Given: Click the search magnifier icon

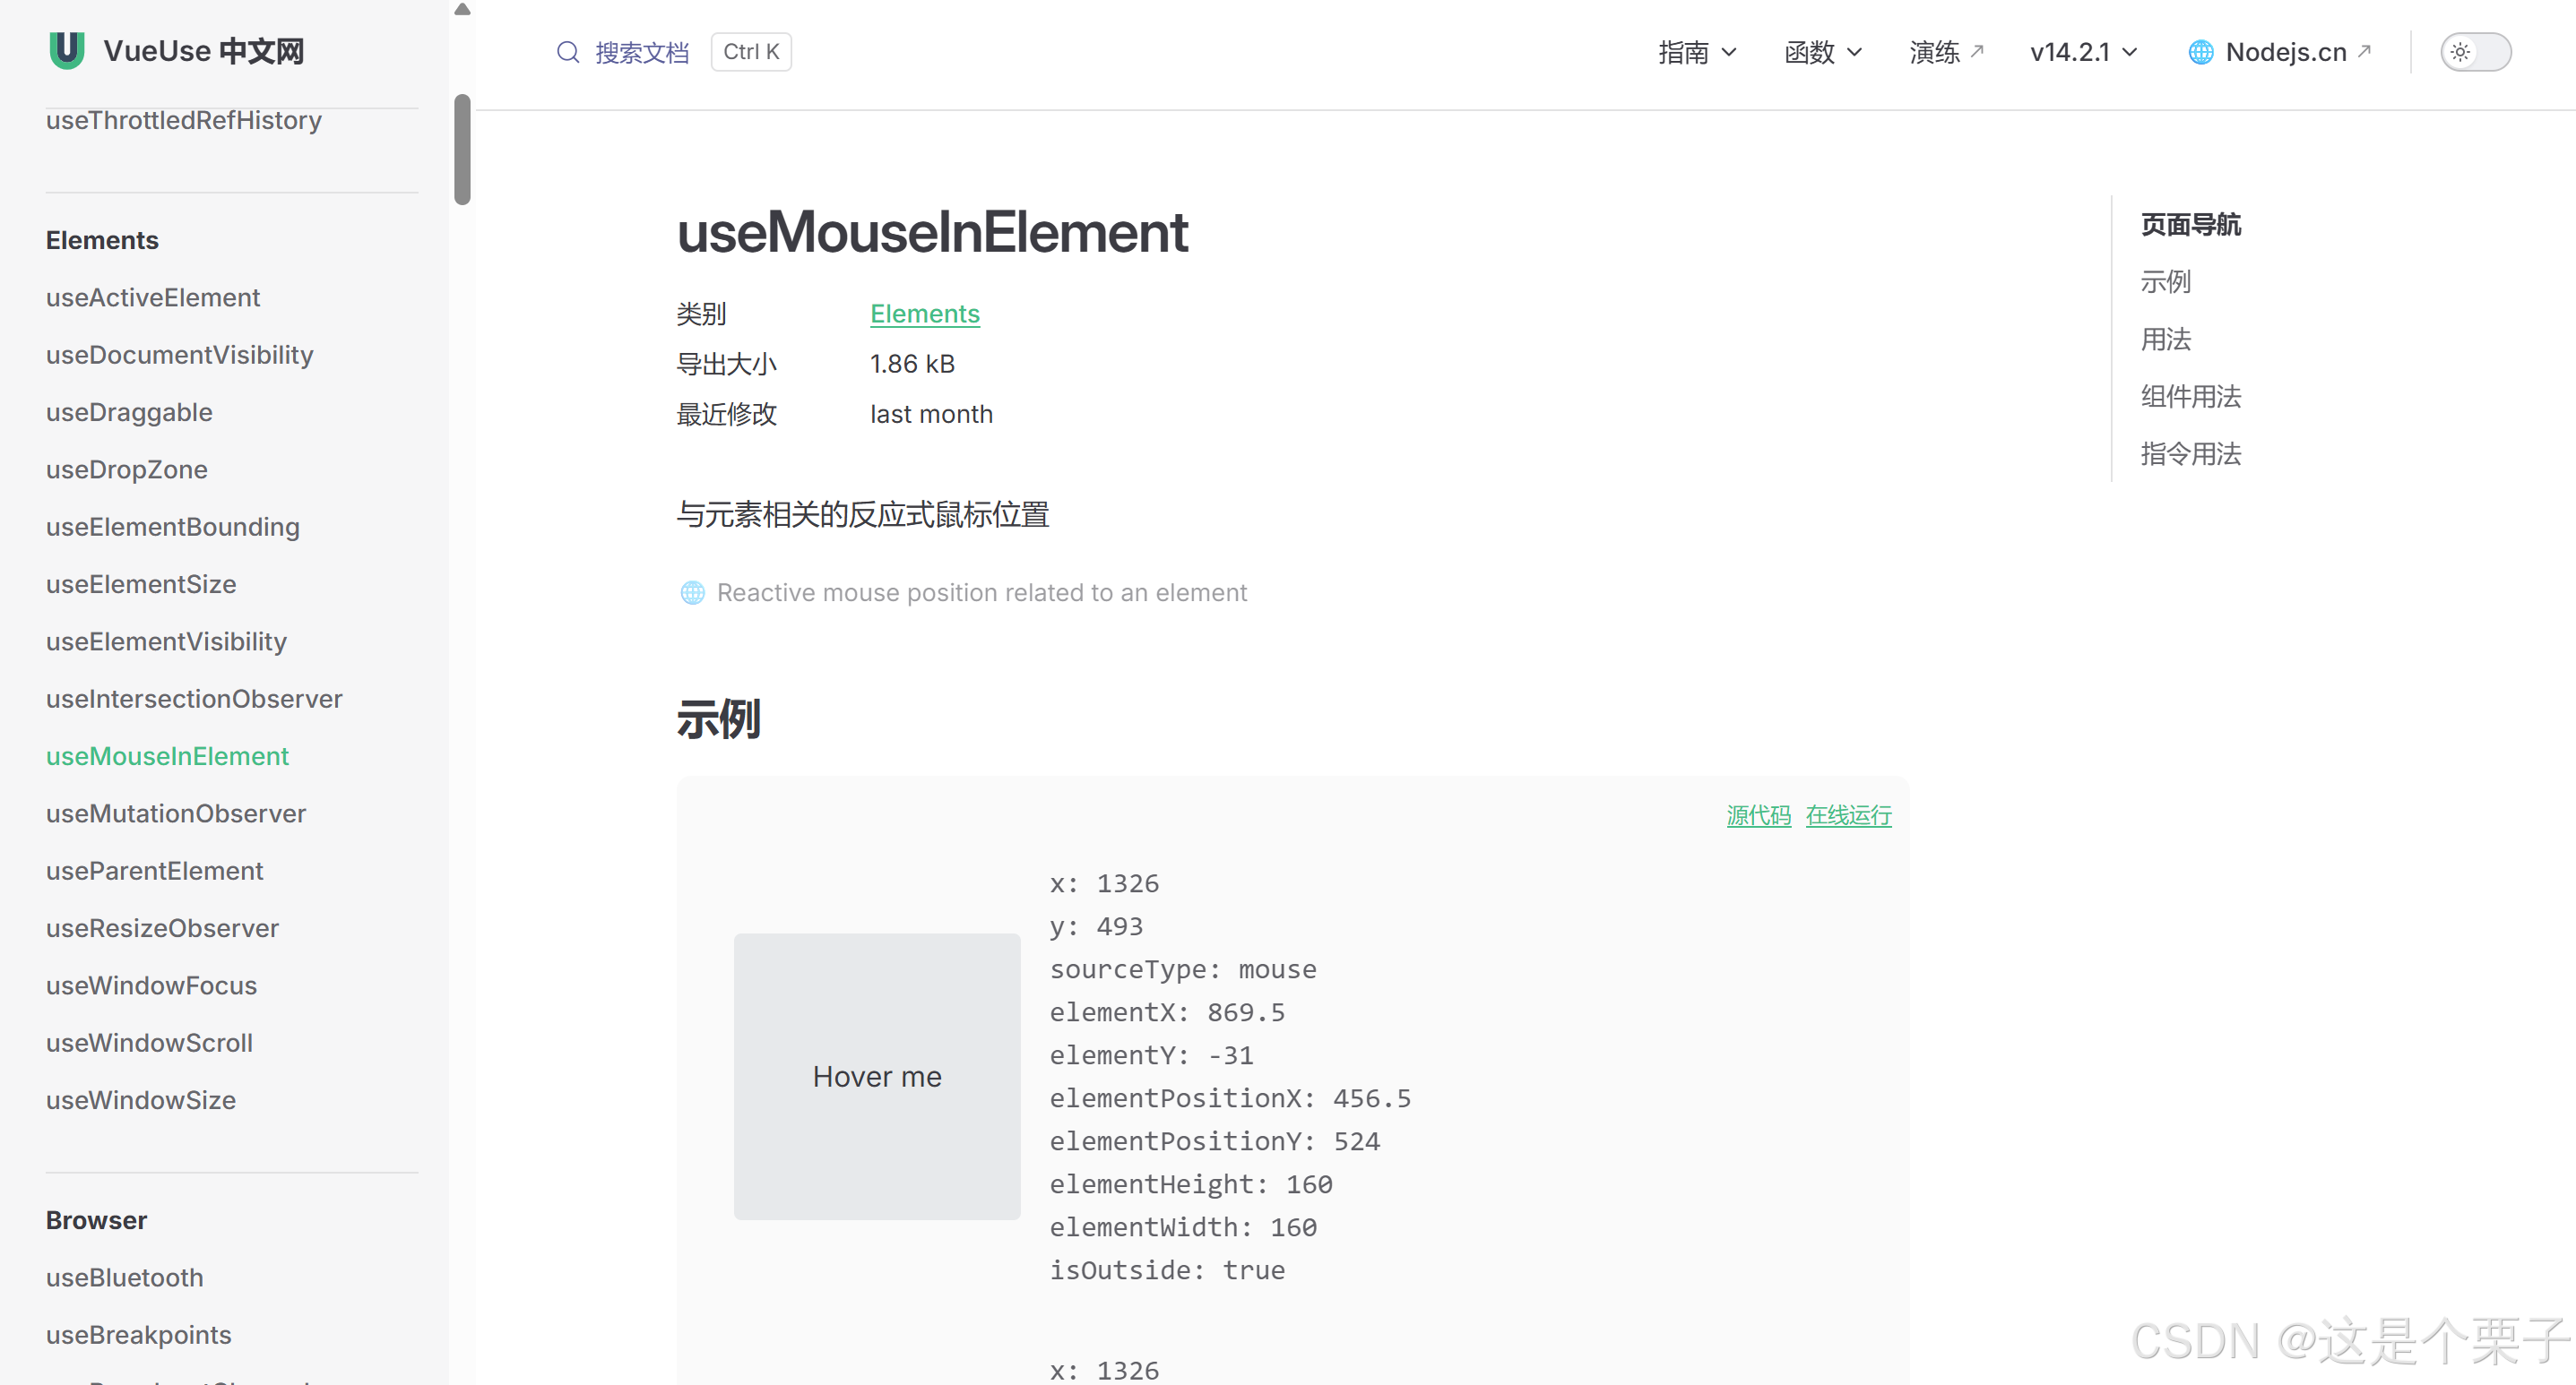Looking at the screenshot, I should 568,52.
